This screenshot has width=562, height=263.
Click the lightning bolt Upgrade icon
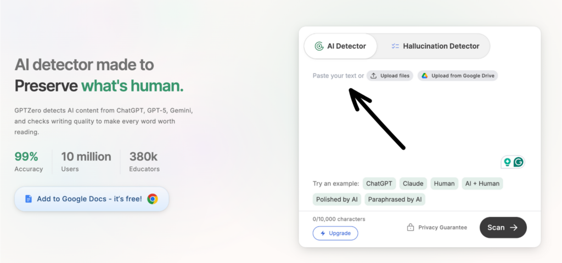point(323,233)
